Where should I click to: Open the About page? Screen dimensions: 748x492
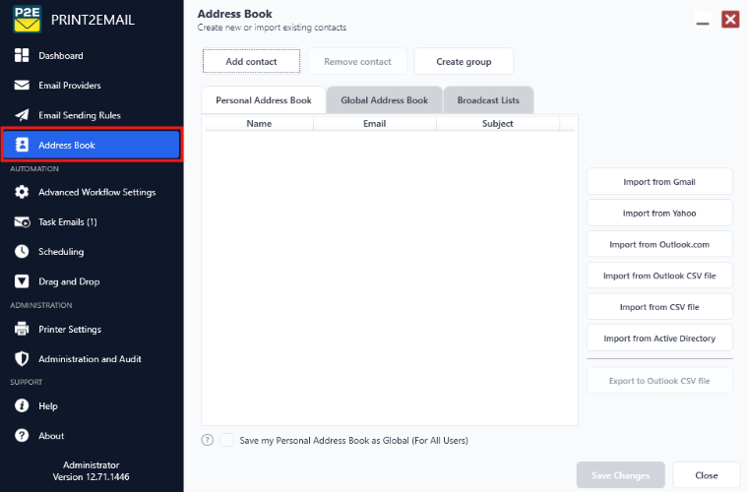click(x=92, y=435)
